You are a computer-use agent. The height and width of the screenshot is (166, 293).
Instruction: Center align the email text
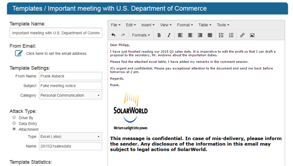click(190, 35)
